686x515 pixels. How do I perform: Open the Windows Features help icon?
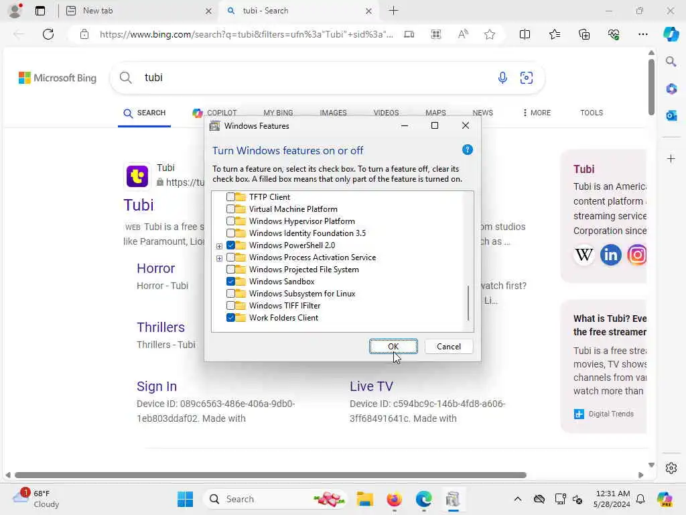click(x=467, y=150)
